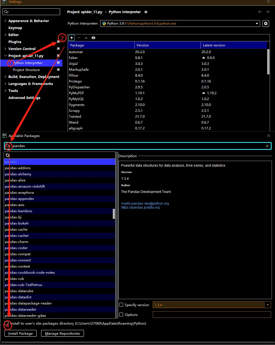Collapse Project: spider_11.py section
Screen dimensions: 275x345
5,56
